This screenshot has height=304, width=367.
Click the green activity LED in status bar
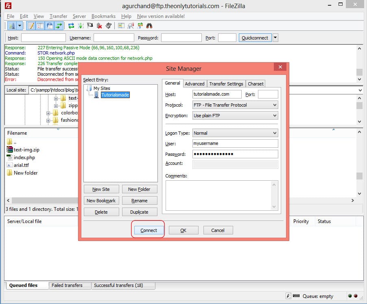point(350,296)
